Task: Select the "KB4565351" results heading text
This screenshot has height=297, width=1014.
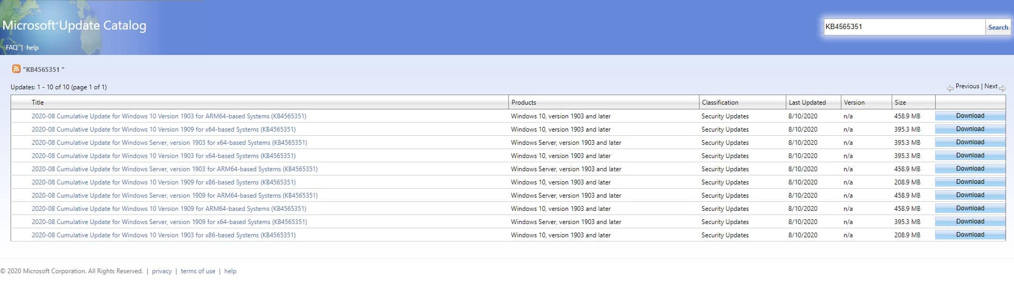Action: click(43, 69)
